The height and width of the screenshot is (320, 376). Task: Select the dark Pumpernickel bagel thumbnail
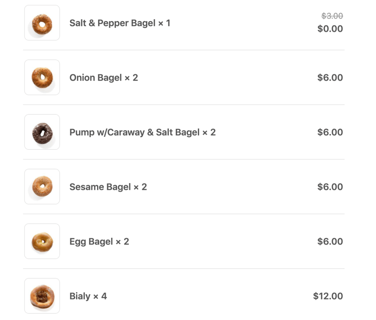tap(42, 132)
